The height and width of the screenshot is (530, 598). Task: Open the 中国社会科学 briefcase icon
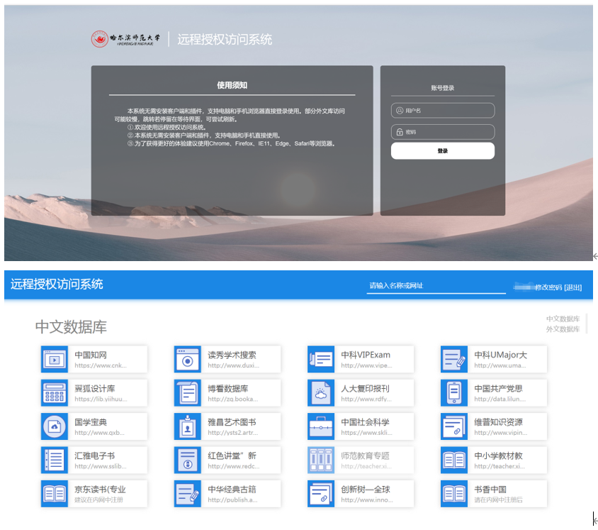point(321,426)
